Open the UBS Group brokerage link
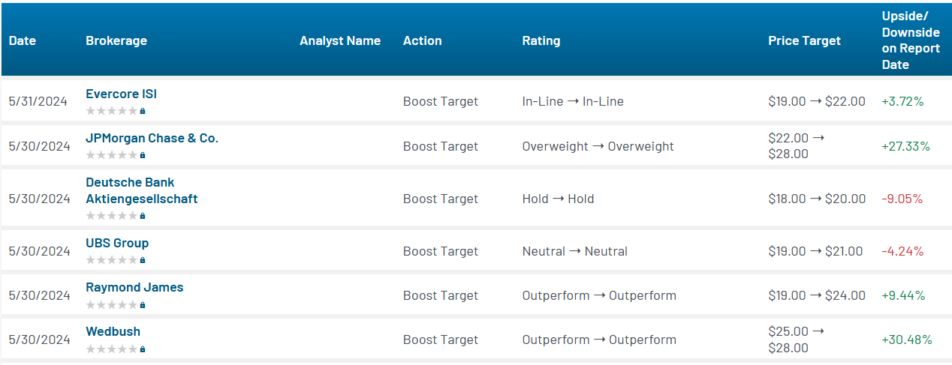This screenshot has height=365, width=952. pyautogui.click(x=117, y=243)
